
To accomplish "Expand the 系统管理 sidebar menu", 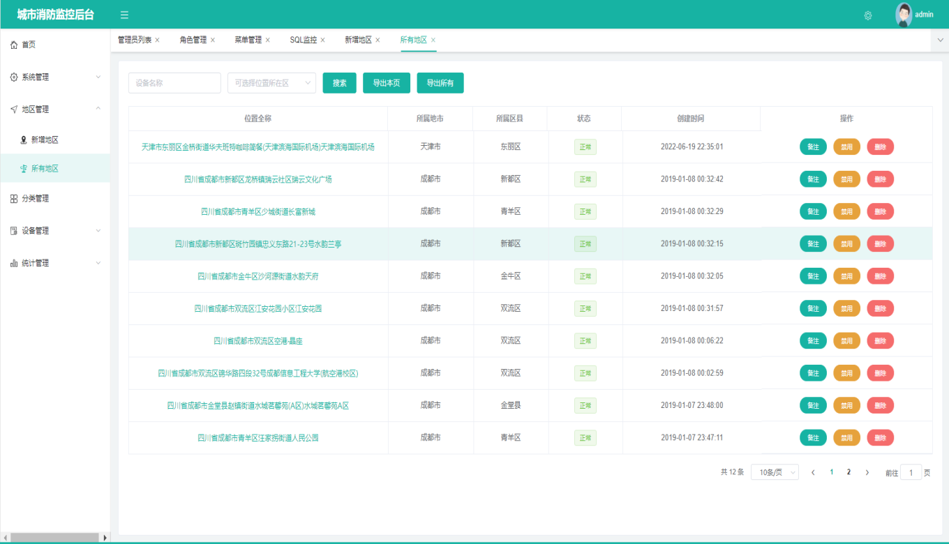I will point(54,77).
